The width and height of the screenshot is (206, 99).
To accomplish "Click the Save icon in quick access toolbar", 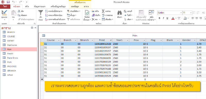I will [8, 2].
